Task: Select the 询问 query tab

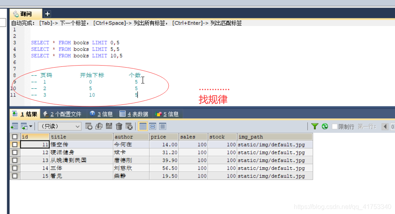Action: click(x=26, y=14)
